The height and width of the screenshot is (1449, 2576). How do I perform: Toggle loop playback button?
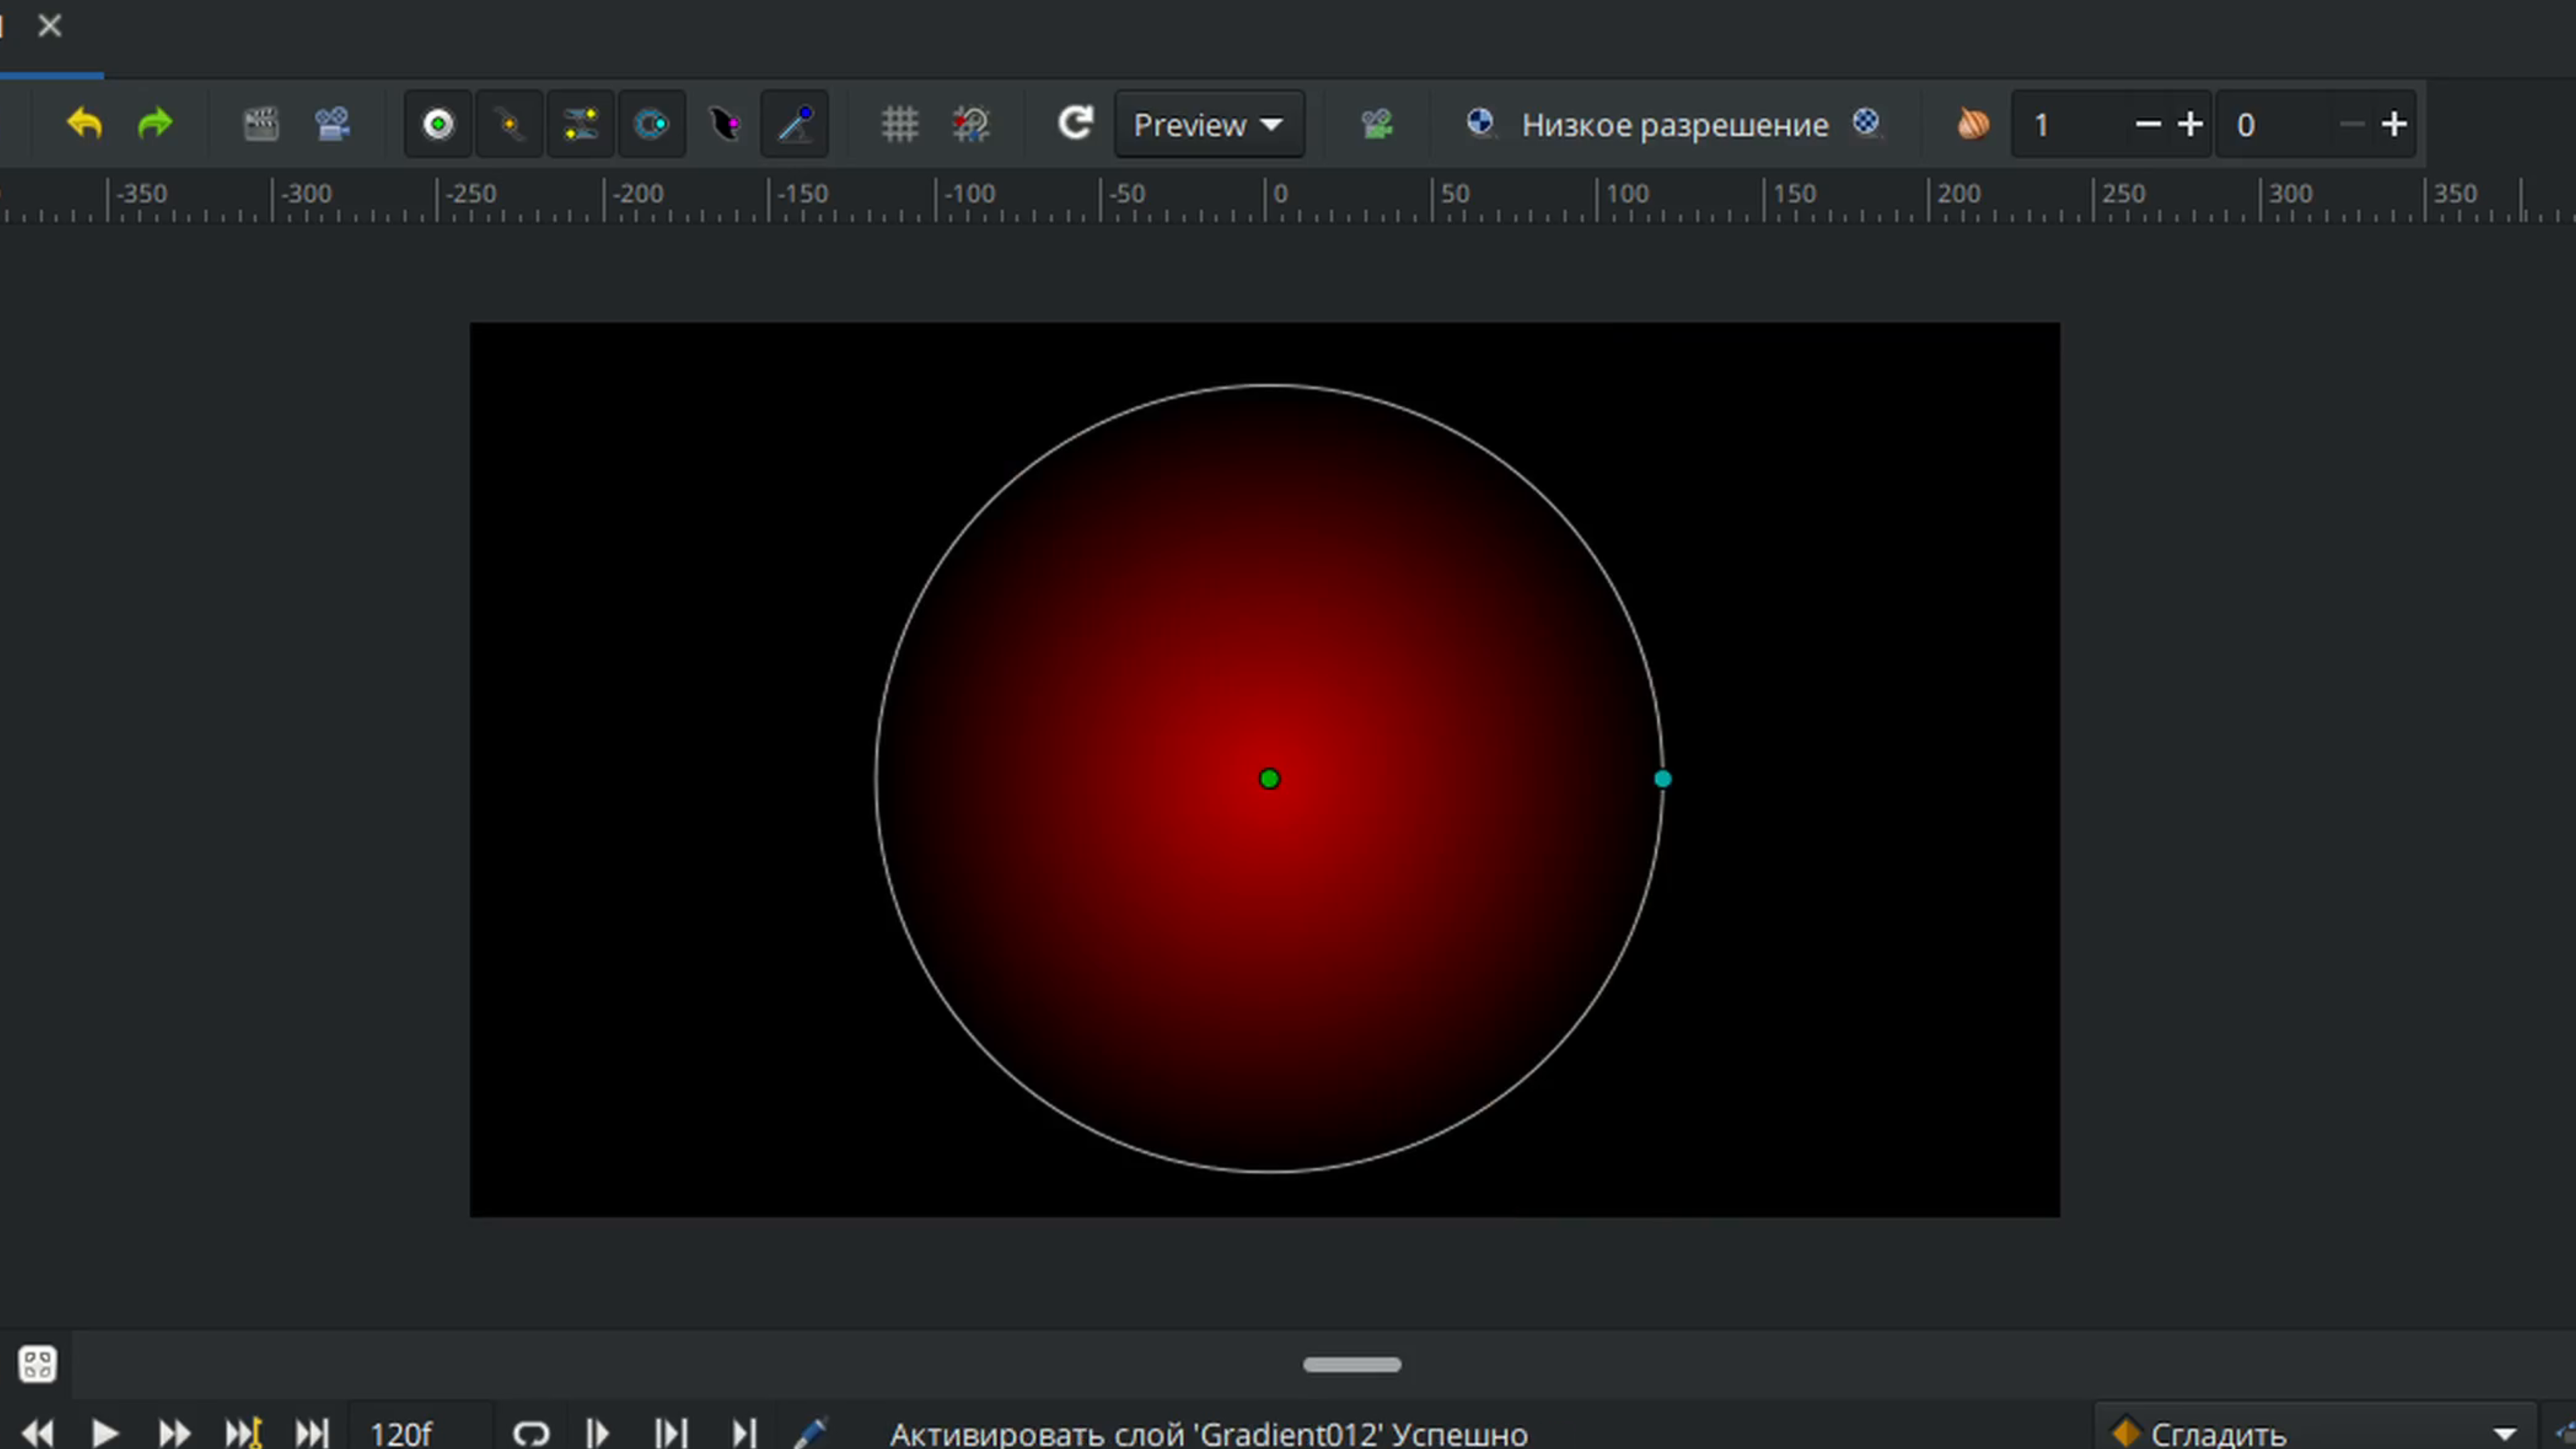tap(531, 1434)
